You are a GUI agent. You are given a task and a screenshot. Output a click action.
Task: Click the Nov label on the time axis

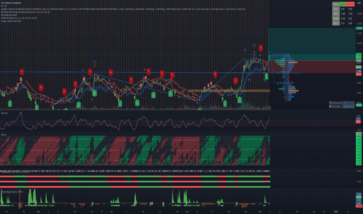click(187, 211)
